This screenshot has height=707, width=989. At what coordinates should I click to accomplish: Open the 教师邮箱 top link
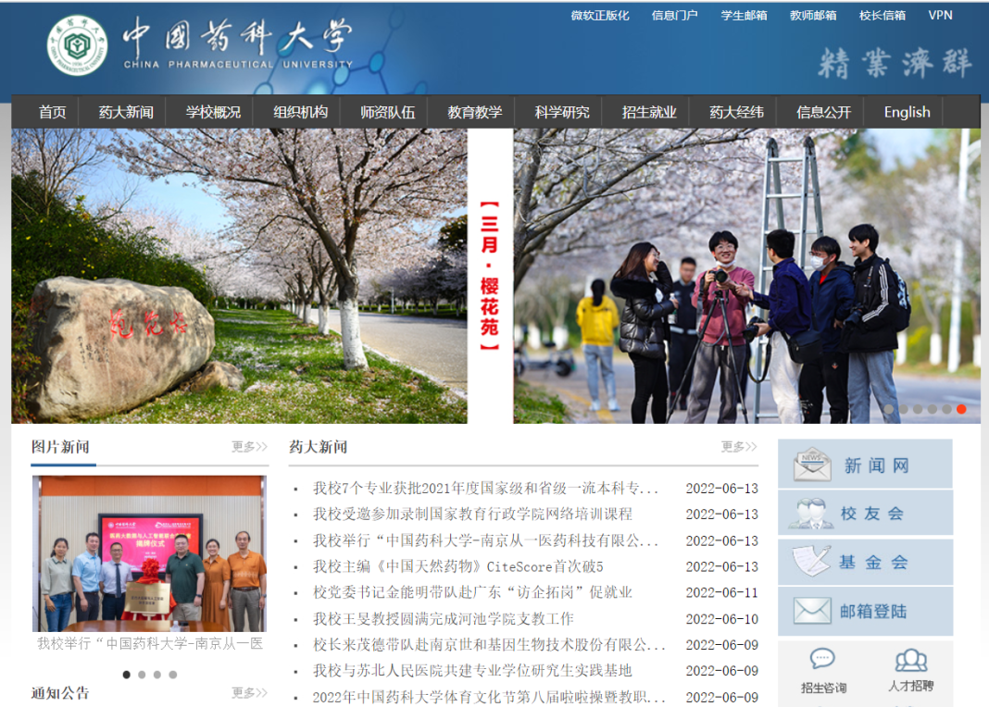[x=813, y=16]
